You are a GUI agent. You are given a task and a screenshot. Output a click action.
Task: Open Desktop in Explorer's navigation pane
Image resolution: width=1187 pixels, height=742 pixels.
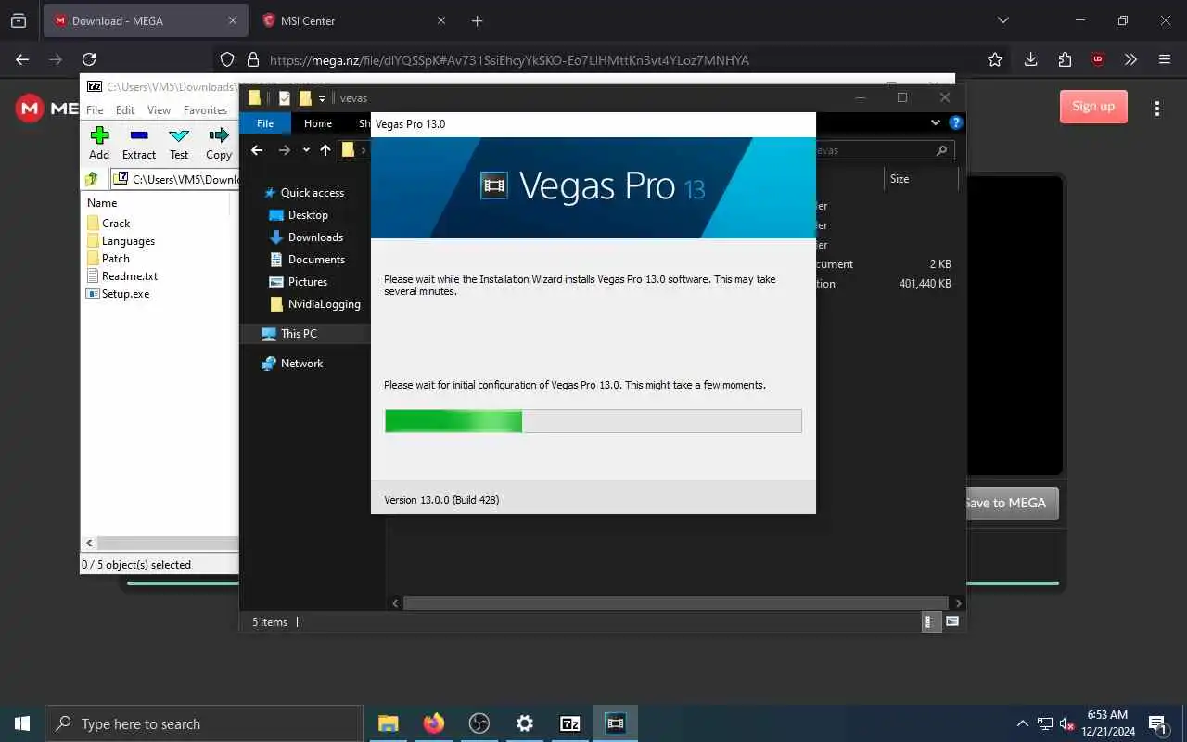click(x=299, y=214)
